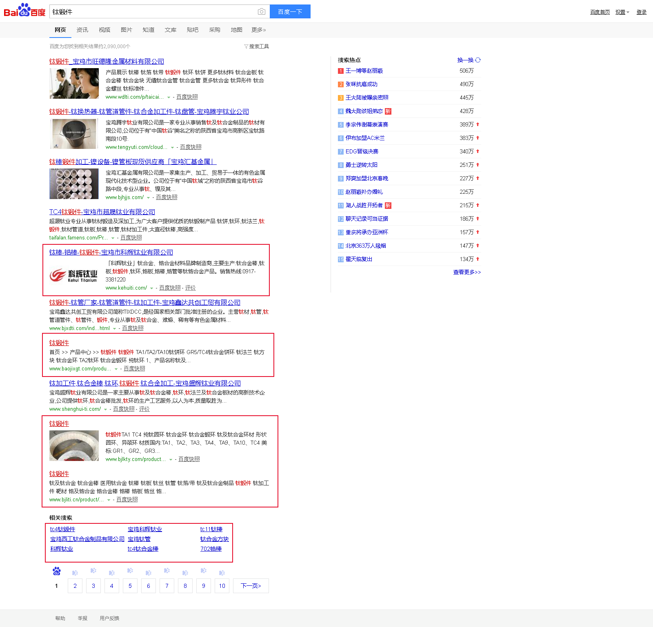Open related search 702锆棒
This screenshot has height=627, width=653.
click(211, 549)
